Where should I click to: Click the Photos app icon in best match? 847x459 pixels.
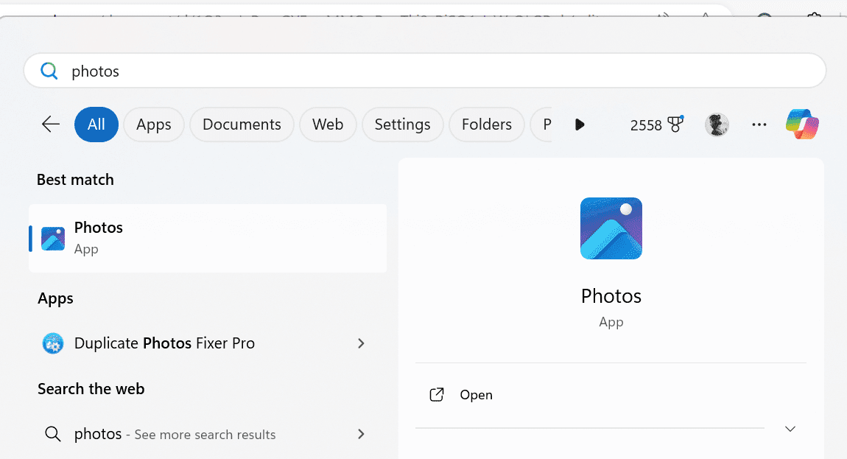[x=53, y=239]
